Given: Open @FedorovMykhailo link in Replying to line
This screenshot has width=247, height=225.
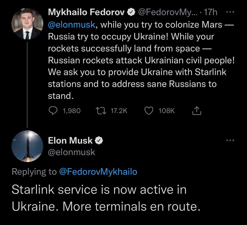Looking at the screenshot, I should click(x=98, y=172).
